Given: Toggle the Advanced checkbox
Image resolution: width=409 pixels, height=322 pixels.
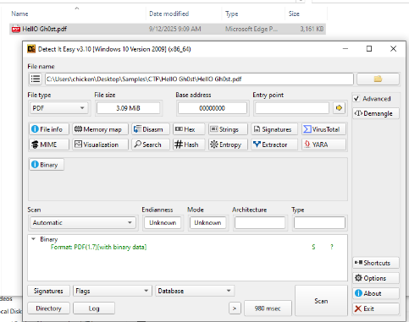Looking at the screenshot, I should [x=356, y=99].
